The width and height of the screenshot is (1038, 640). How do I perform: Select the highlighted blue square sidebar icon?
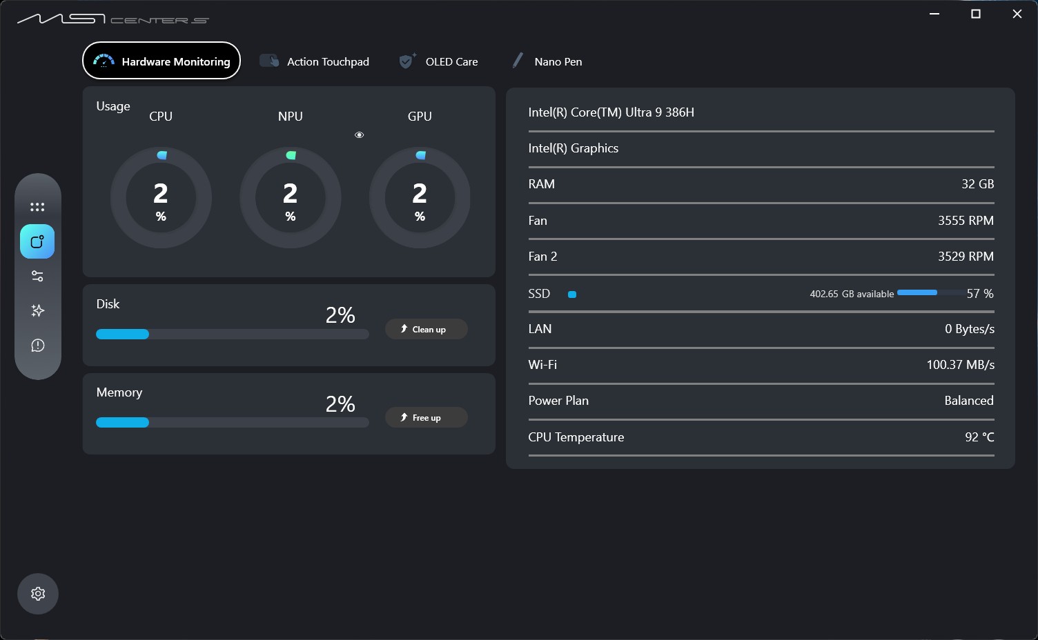click(37, 241)
